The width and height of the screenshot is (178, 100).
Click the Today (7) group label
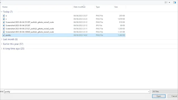click(x=8, y=12)
